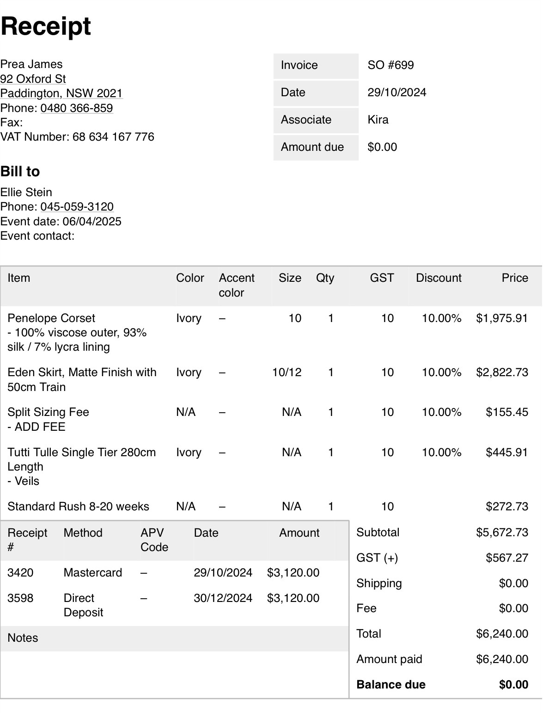
Task: Tap Ellie Stein's phone number 045-059-3120
Action: [x=77, y=206]
